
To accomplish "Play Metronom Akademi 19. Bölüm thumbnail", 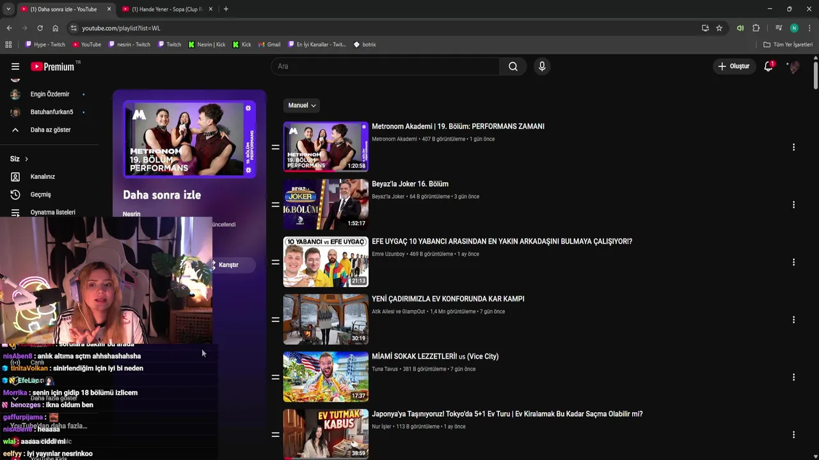I will [x=326, y=147].
